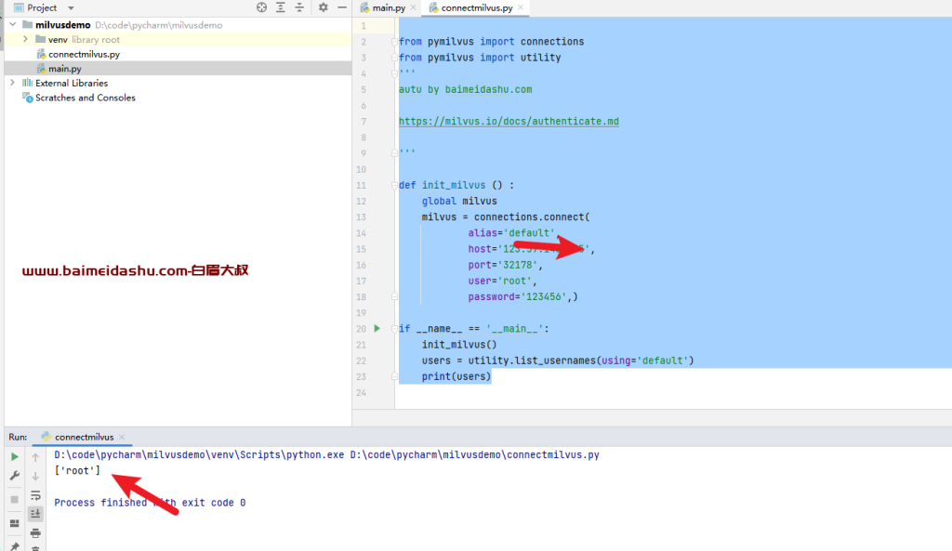952x551 pixels.
Task: Click the print output icon in Run panel
Action: (x=35, y=532)
